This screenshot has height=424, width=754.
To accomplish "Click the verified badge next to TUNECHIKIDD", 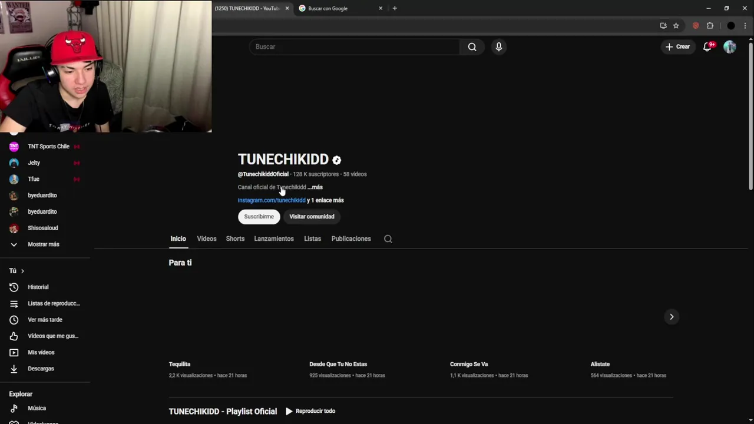I will point(336,160).
